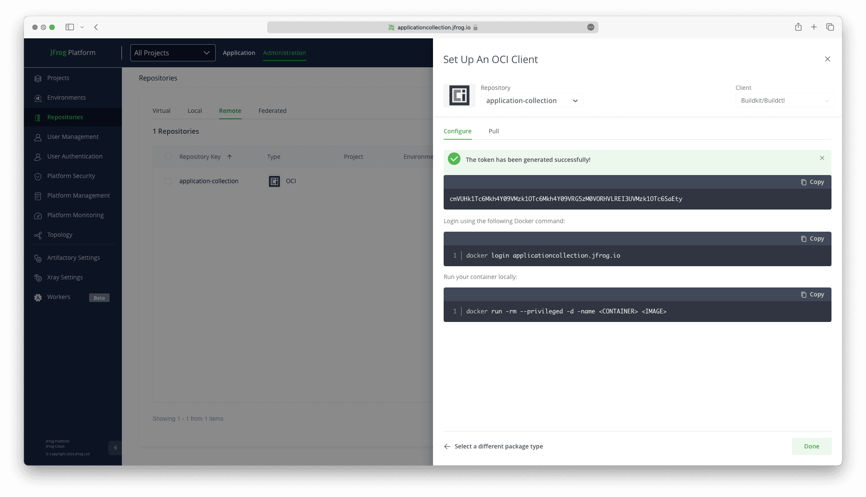Screen dimensions: 866x497
Task: Open the Client dropdown set to Buildkit/Buildctl
Action: click(x=785, y=101)
